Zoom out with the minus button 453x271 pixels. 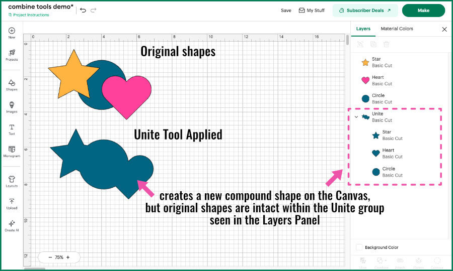pos(50,257)
